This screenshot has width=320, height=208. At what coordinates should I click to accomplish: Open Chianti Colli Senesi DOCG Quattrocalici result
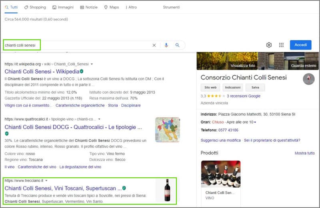[x=73, y=127]
